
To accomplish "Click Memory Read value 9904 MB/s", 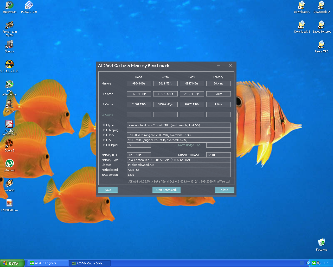I will (x=139, y=83).
